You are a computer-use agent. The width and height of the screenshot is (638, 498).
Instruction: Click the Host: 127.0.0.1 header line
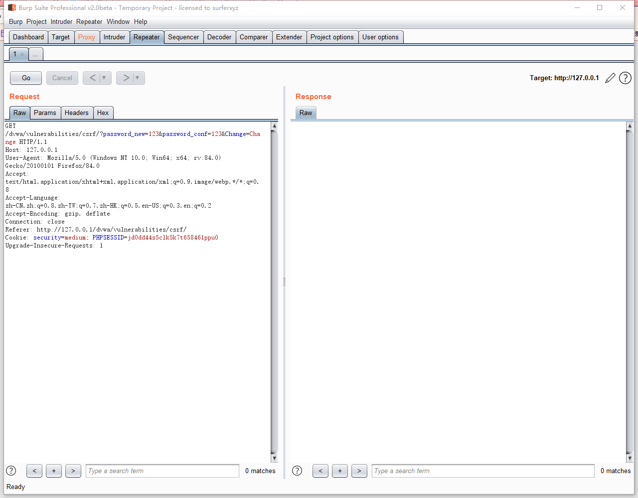pyautogui.click(x=31, y=150)
